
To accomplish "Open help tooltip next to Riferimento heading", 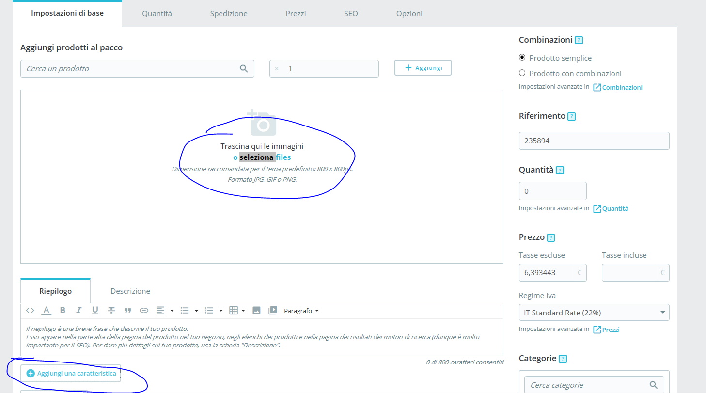I will [x=571, y=116].
